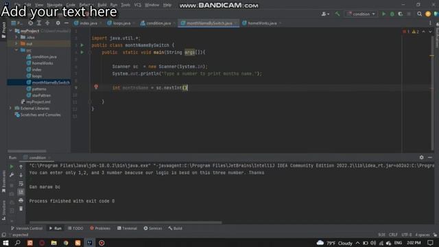Open Version Control tool window

pyautogui.click(x=27, y=228)
